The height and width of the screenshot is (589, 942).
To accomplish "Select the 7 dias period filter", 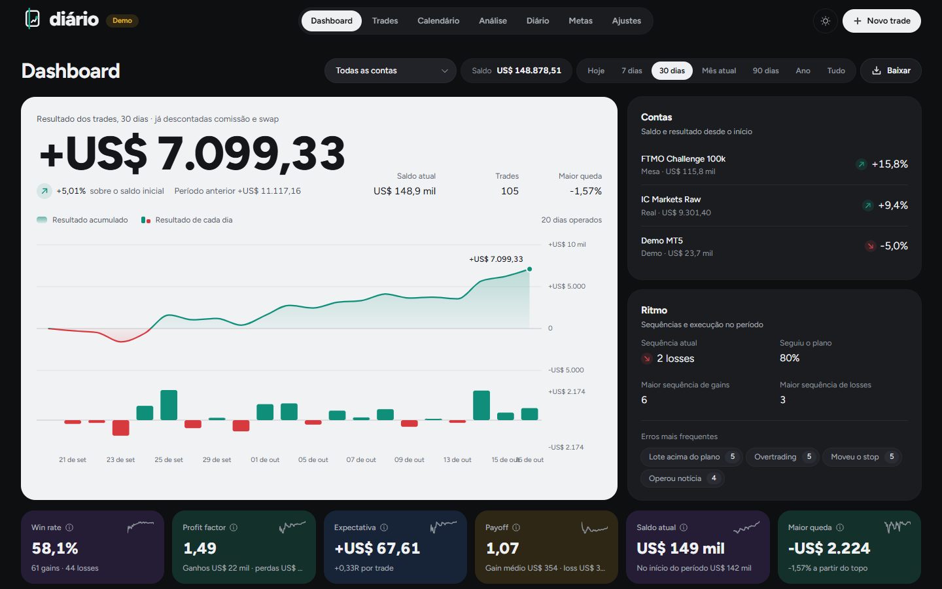I will click(632, 71).
